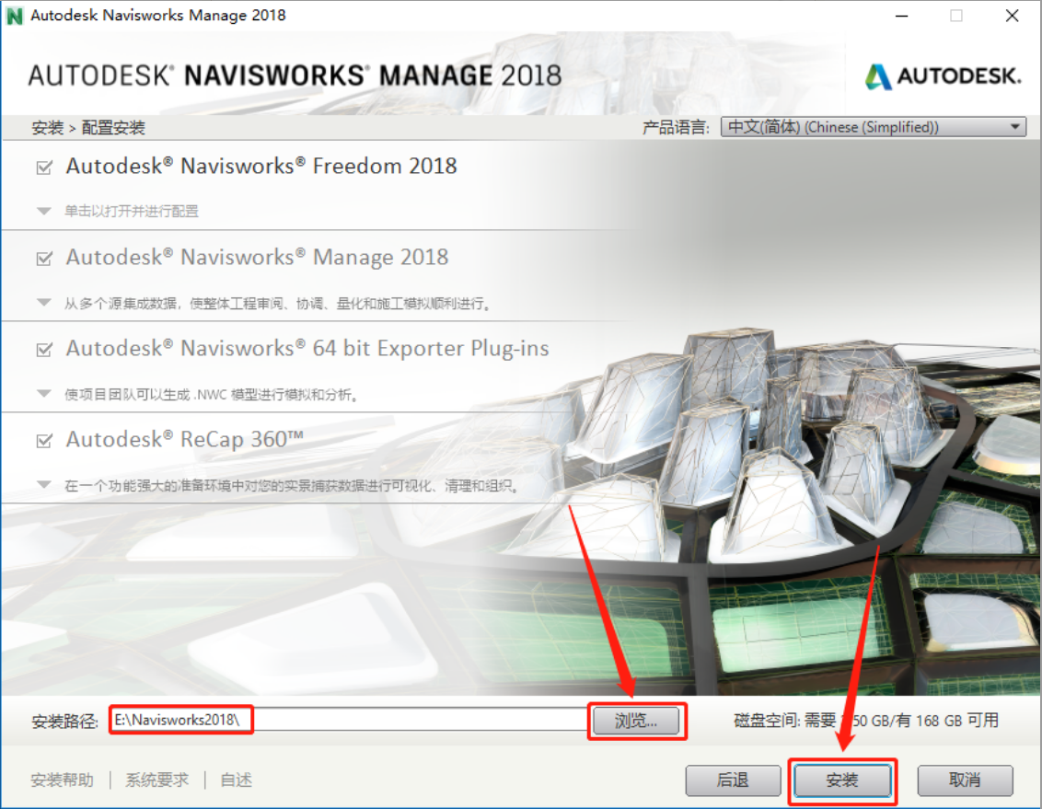Click the 安装 install button

[x=841, y=780]
